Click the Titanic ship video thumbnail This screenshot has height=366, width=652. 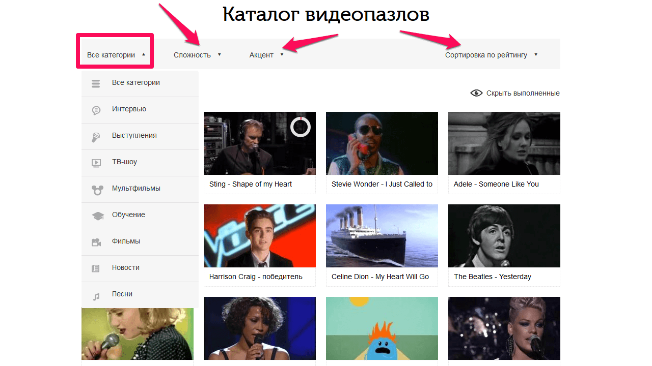[x=382, y=236]
